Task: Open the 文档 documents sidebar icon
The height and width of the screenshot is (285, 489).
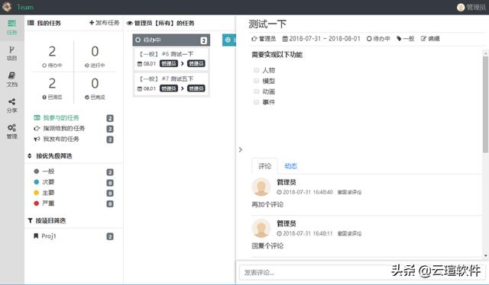Action: 12,79
